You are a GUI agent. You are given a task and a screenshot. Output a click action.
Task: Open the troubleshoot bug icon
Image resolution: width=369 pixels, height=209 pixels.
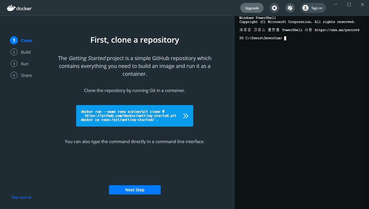tap(290, 8)
